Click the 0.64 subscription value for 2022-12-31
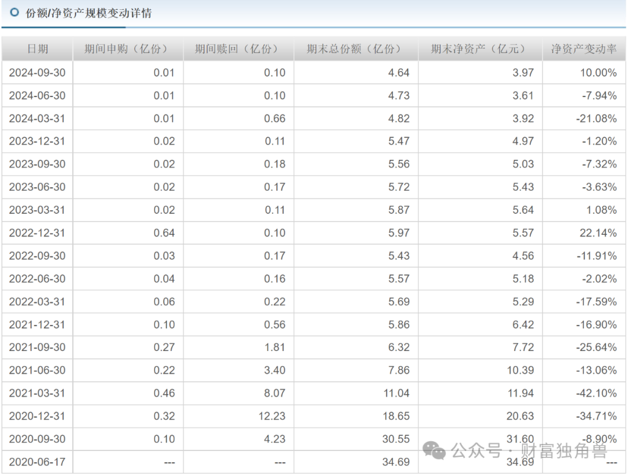The image size is (628, 476). pyautogui.click(x=165, y=232)
